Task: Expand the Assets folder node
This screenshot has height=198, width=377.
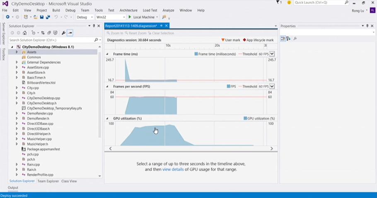Action: pyautogui.click(x=17, y=52)
